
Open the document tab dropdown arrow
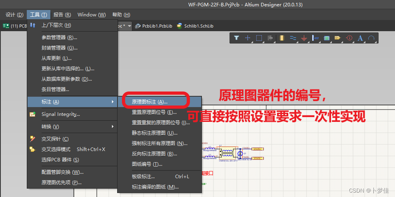(130, 26)
